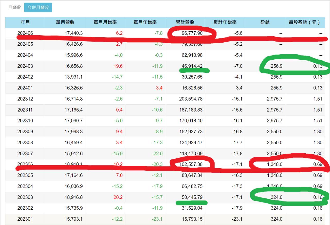The width and height of the screenshot is (330, 225).
Task: Select the 202402 year-month cell
Action: coord(25,77)
